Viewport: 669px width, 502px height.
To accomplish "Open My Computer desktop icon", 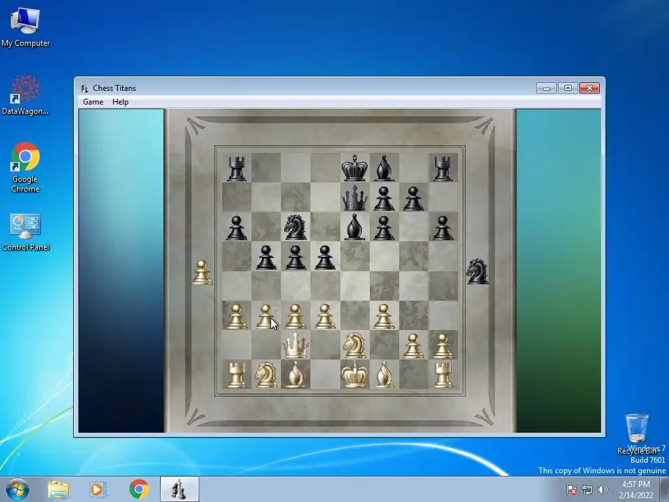I will click(25, 27).
